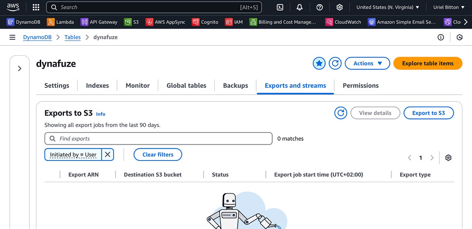472x229 pixels.
Task: Refresh the Exports to S3 list
Action: click(x=341, y=113)
